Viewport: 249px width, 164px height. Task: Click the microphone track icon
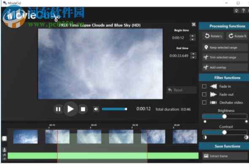coord(4,150)
